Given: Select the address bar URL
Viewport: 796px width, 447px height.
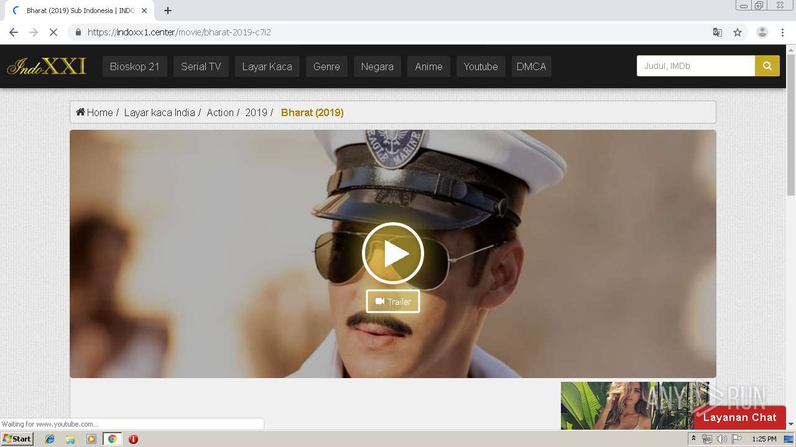Looking at the screenshot, I should click(x=179, y=32).
